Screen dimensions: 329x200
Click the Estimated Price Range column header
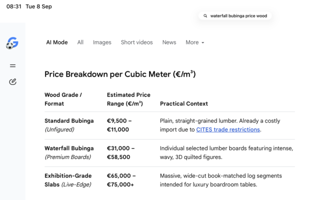click(x=128, y=99)
